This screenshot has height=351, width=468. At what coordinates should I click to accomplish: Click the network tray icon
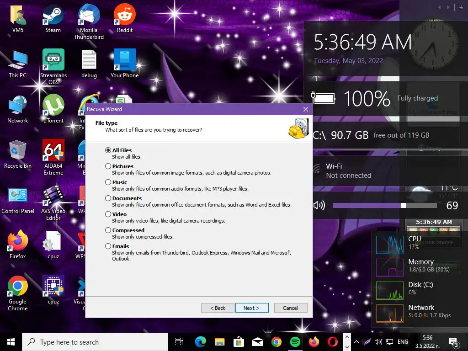tap(389, 342)
